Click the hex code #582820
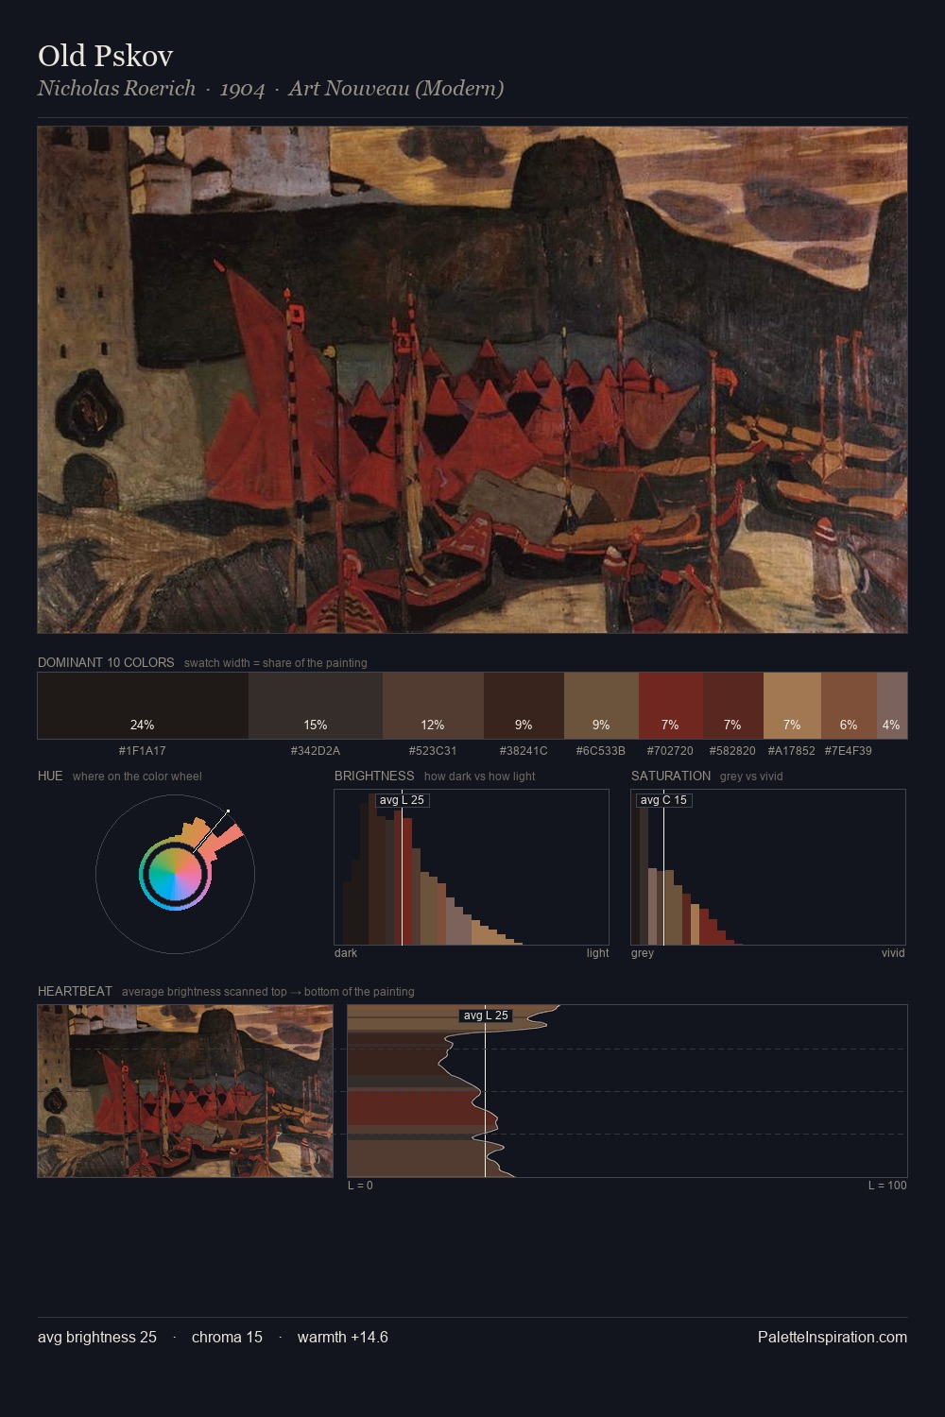945x1417 pixels. (x=732, y=751)
